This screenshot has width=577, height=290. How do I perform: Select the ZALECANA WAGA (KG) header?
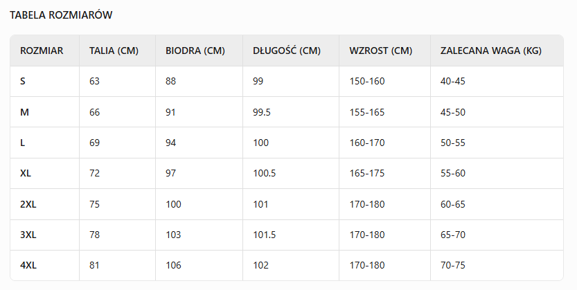(490, 51)
